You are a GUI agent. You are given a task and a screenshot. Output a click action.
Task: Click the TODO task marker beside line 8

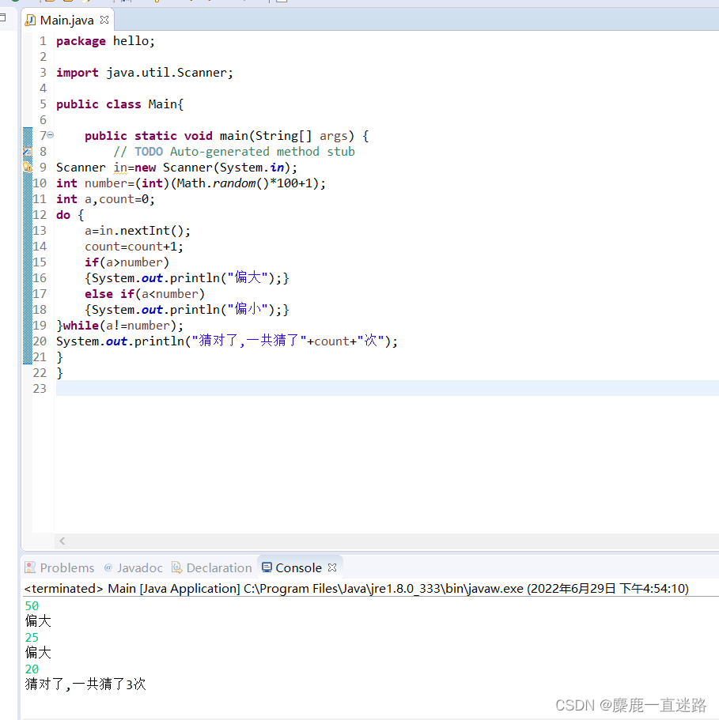tap(27, 150)
